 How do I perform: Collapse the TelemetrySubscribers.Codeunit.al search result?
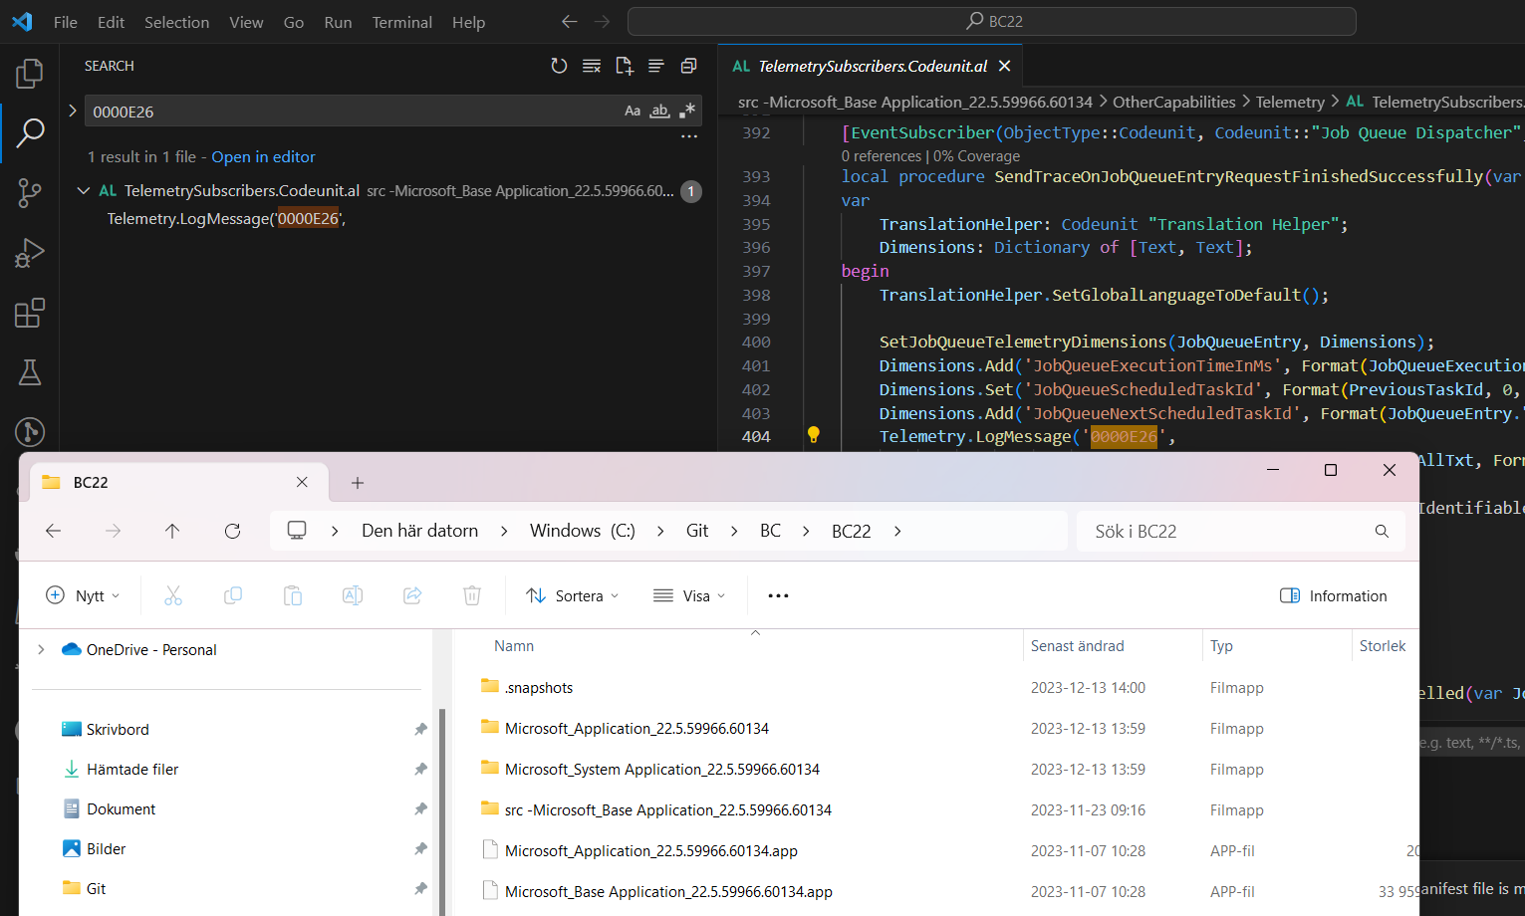tap(84, 190)
